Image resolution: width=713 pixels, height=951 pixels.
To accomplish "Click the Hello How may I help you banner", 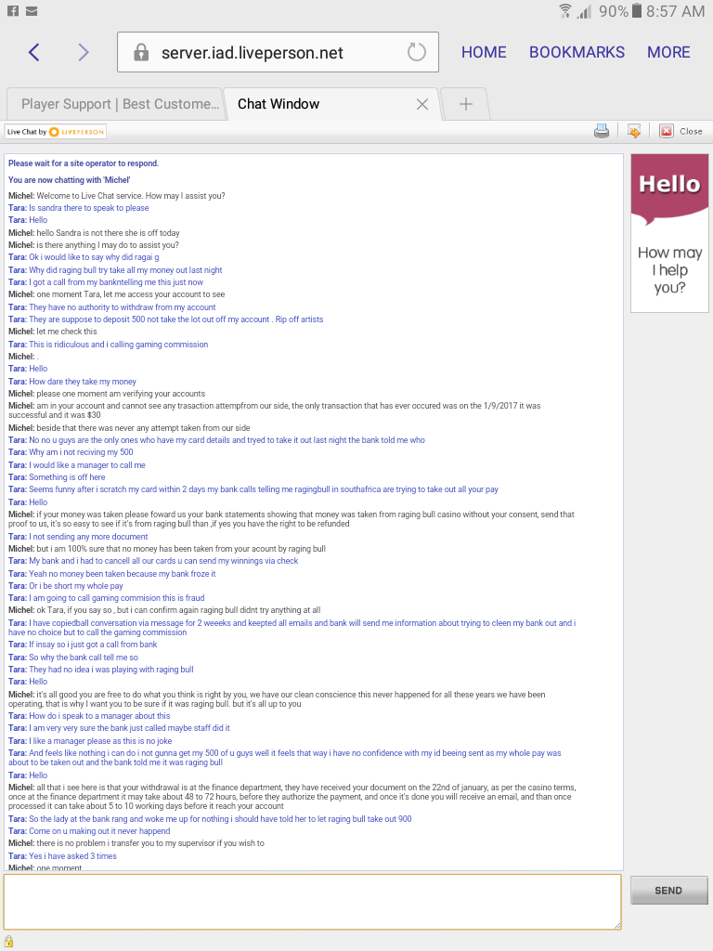I will click(x=669, y=233).
